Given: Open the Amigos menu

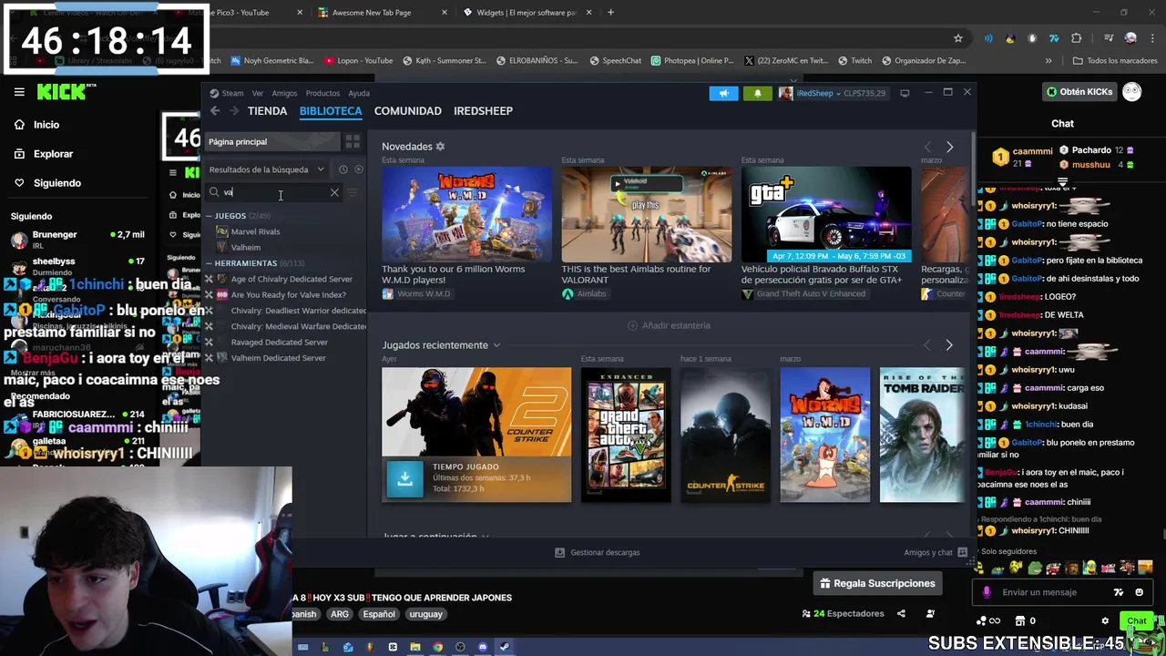Looking at the screenshot, I should coord(284,93).
